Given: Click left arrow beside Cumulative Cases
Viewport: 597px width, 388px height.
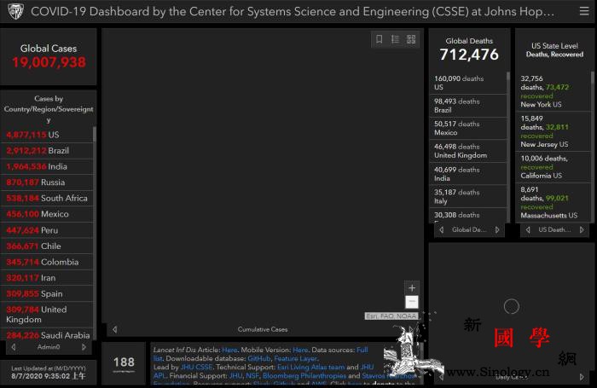Looking at the screenshot, I should click(x=114, y=329).
